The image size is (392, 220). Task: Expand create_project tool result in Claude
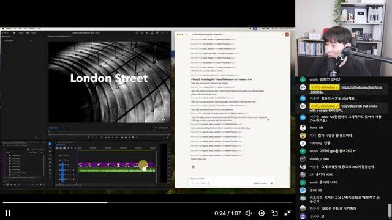coord(213,87)
